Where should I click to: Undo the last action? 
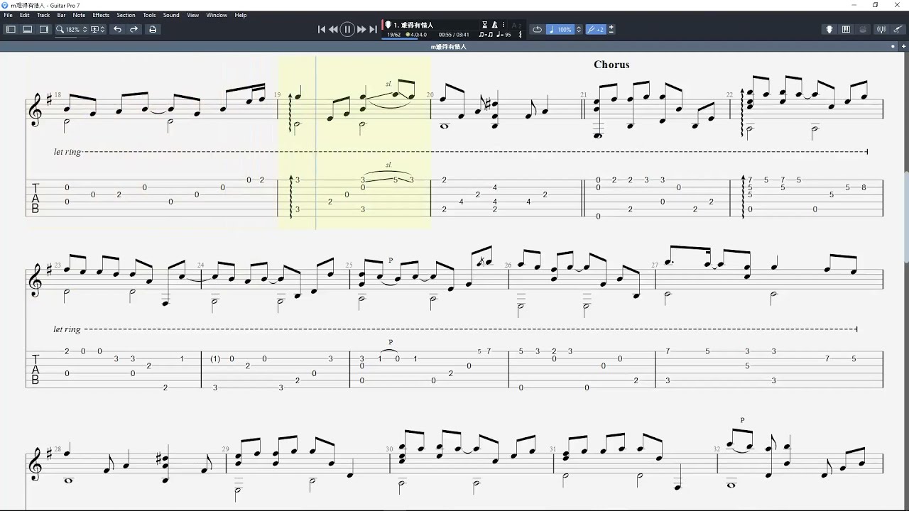pos(117,29)
